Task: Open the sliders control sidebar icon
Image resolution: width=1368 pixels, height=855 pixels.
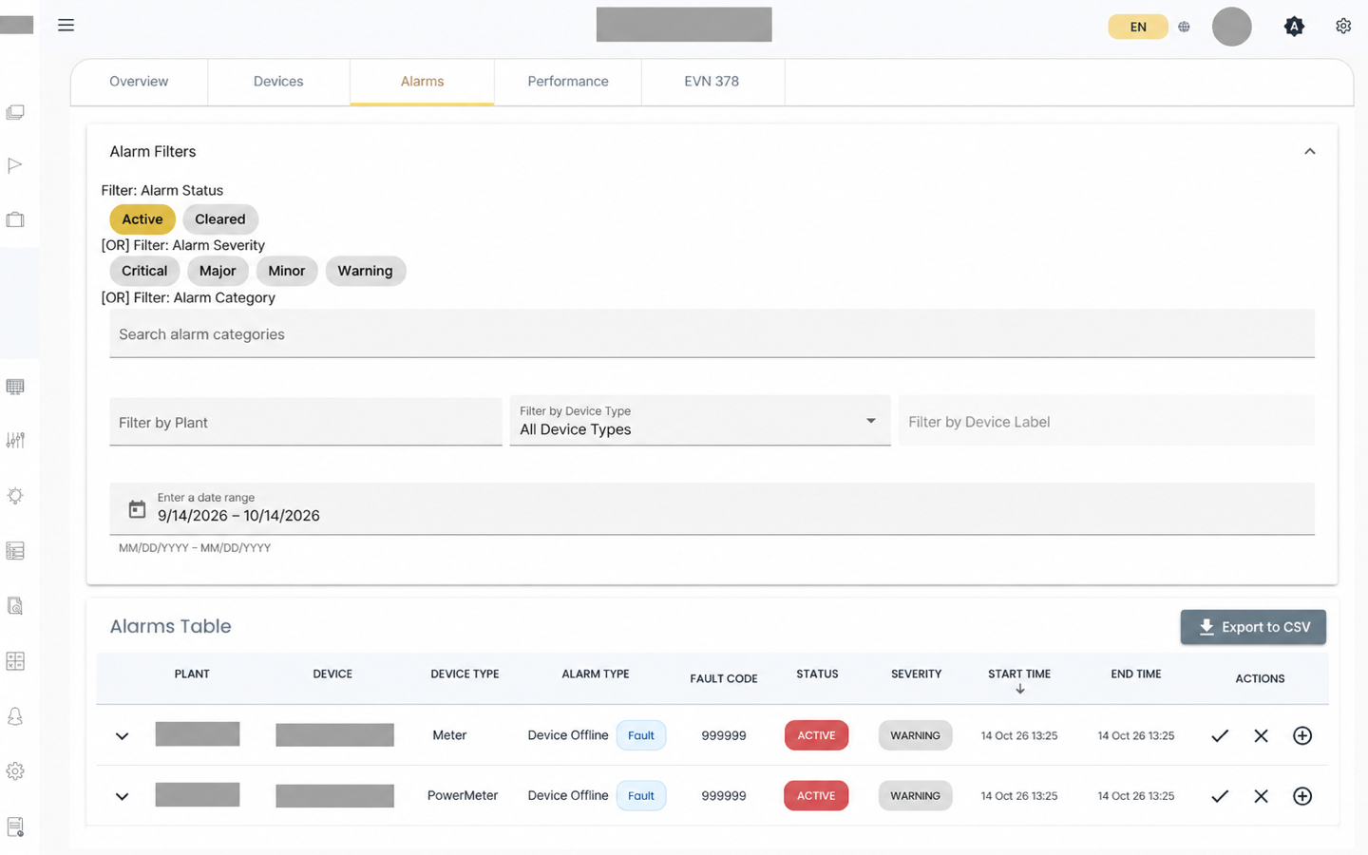Action: coord(15,440)
